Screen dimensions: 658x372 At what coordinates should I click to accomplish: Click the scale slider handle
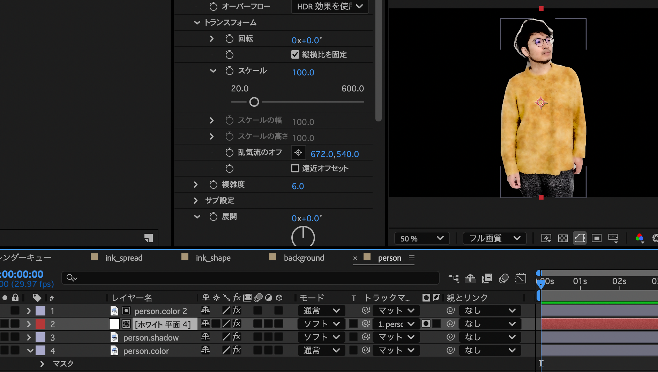pyautogui.click(x=254, y=102)
